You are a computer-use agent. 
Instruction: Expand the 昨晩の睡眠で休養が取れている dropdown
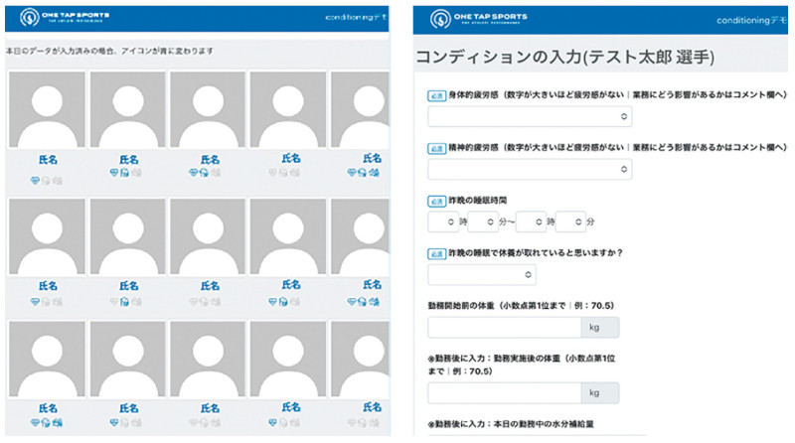(x=481, y=274)
